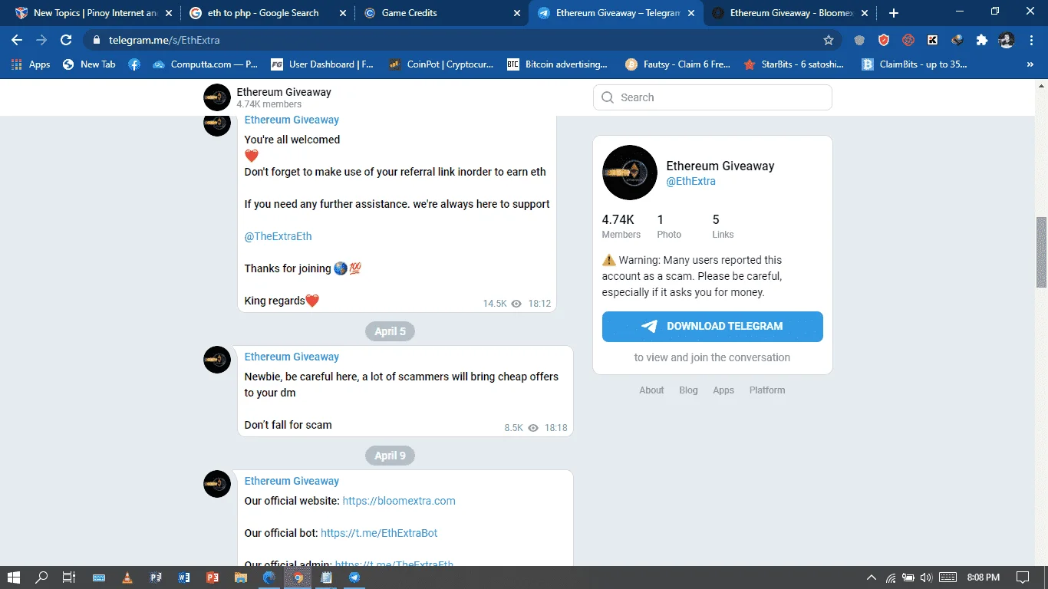The height and width of the screenshot is (589, 1048).
Task: Open the New Tab bookmark
Action: [89, 64]
